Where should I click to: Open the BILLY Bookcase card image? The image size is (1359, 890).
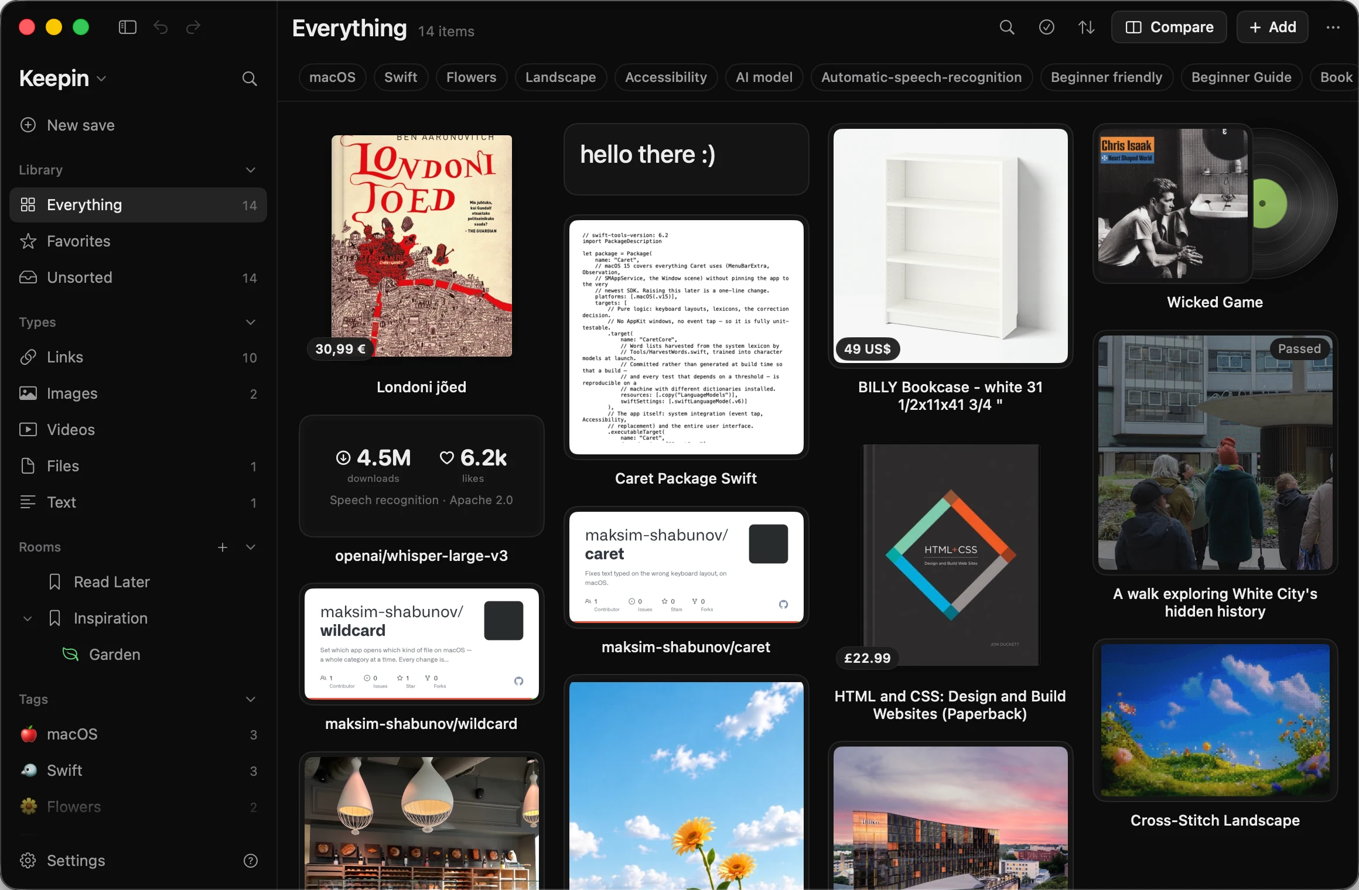(x=950, y=246)
